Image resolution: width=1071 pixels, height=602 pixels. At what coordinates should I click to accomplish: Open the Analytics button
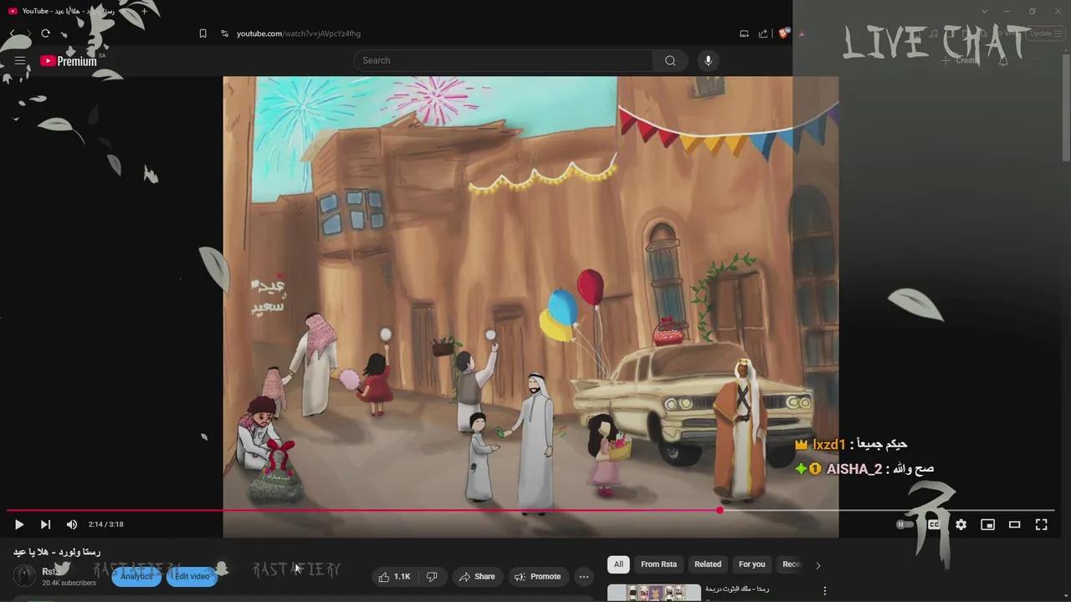click(x=136, y=577)
